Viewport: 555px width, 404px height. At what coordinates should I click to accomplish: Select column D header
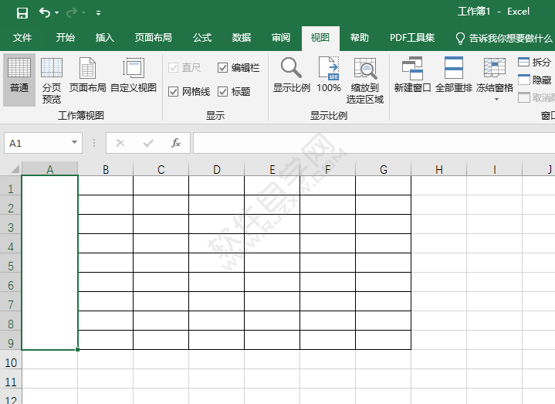click(x=217, y=169)
